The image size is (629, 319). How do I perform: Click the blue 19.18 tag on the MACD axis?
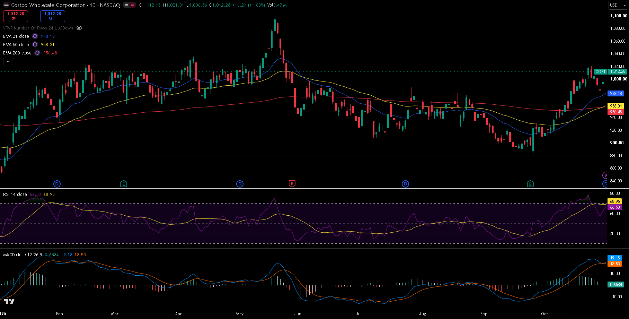[x=615, y=258]
